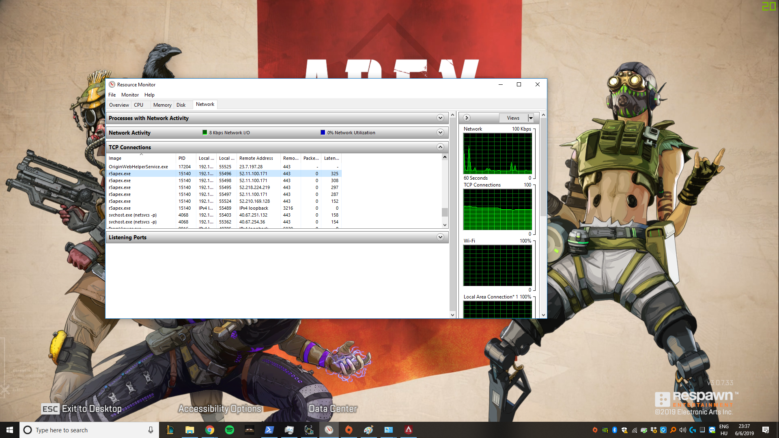Open the Help menu

149,95
